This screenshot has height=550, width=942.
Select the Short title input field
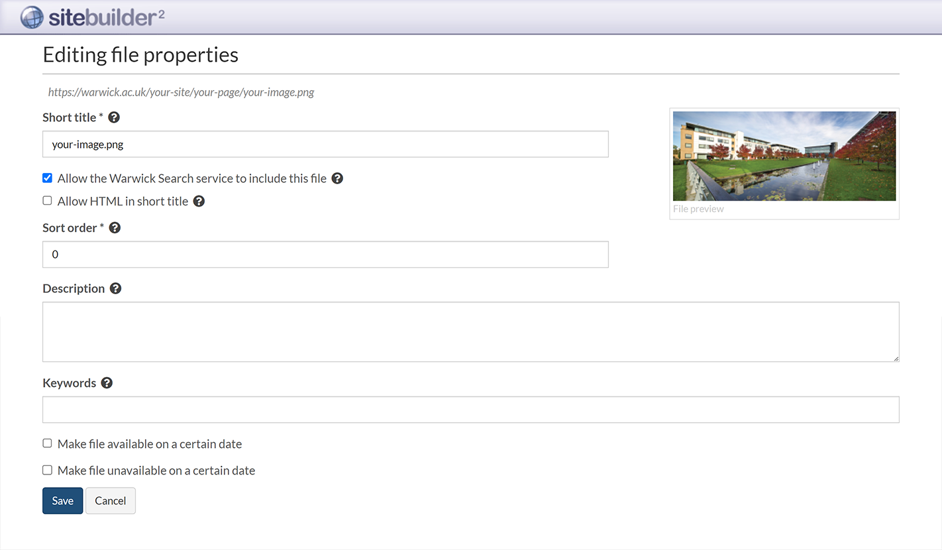(x=325, y=144)
